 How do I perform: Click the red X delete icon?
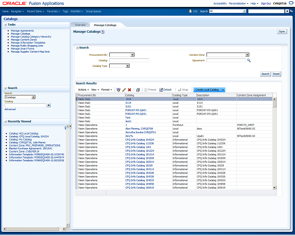(130, 90)
